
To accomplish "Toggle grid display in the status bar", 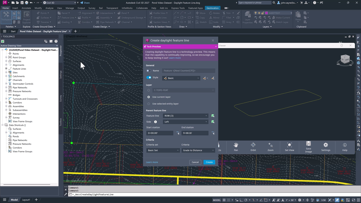I will click(224, 200).
